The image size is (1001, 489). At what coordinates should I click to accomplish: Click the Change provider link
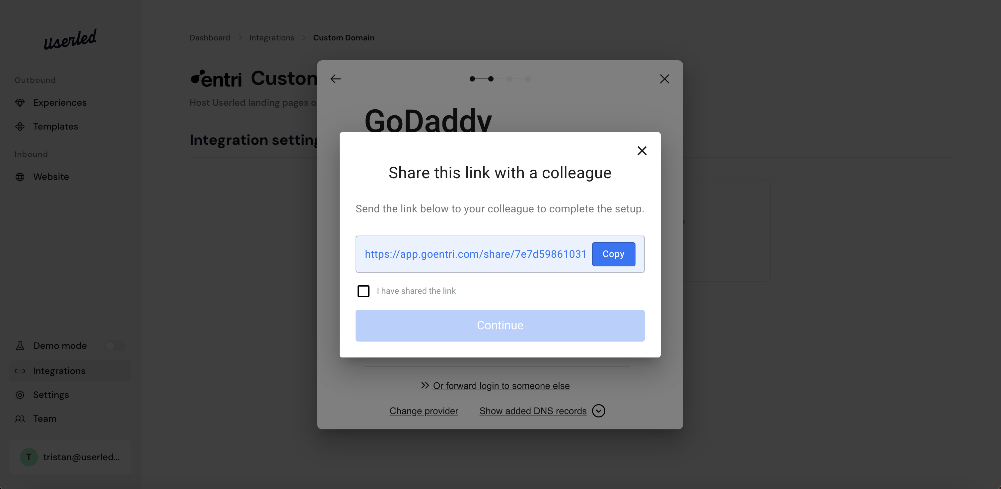424,411
